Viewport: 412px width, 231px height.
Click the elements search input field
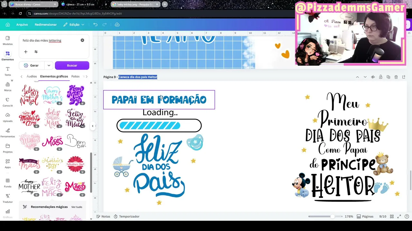pyautogui.click(x=50, y=40)
